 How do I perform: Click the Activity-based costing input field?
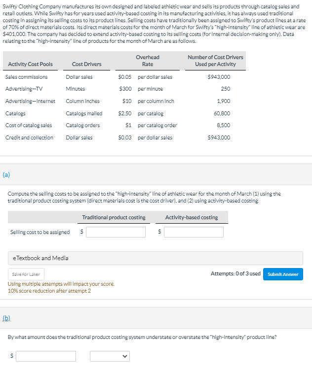point(194,232)
